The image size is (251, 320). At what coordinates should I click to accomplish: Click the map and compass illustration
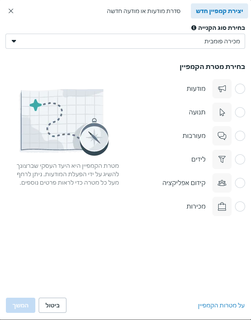pyautogui.click(x=64, y=122)
